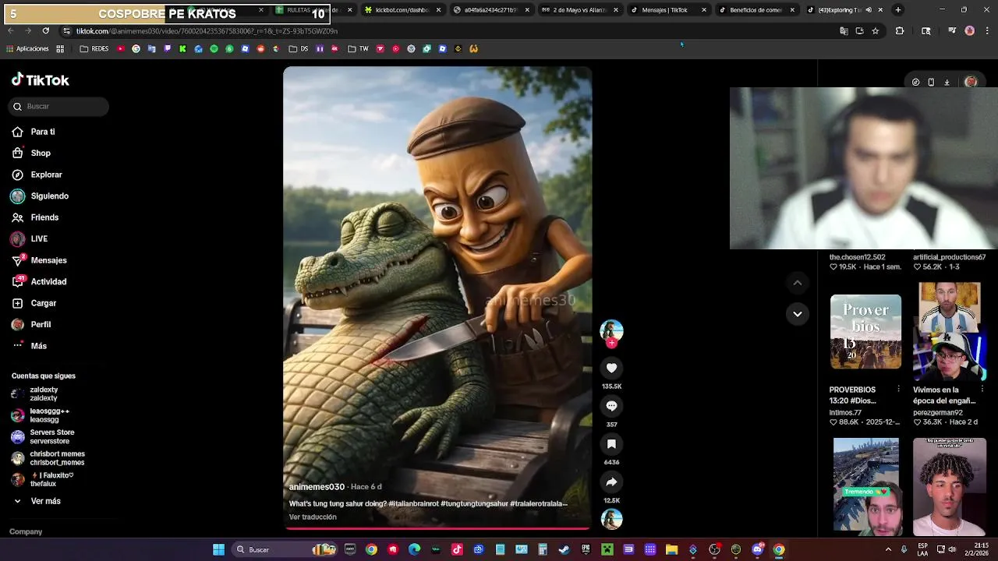Viewport: 998px width, 561px height.
Task: Open options dots beside Vivimos en la video
Action: [x=982, y=390]
